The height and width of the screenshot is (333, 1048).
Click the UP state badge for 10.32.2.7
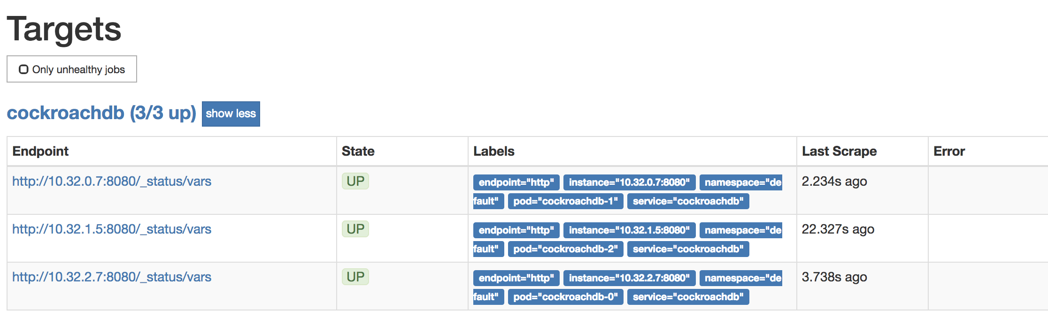click(x=355, y=277)
